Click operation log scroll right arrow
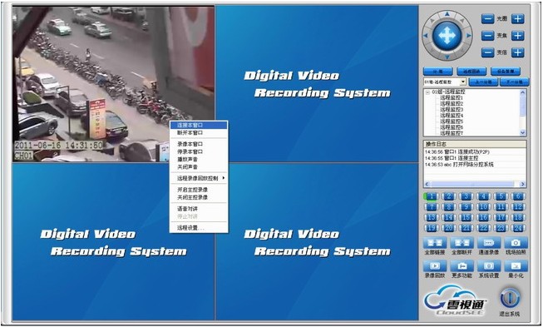 click(x=522, y=184)
